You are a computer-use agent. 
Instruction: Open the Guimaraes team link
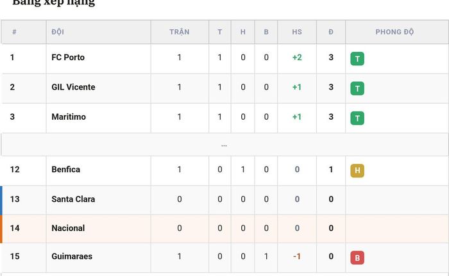72,256
